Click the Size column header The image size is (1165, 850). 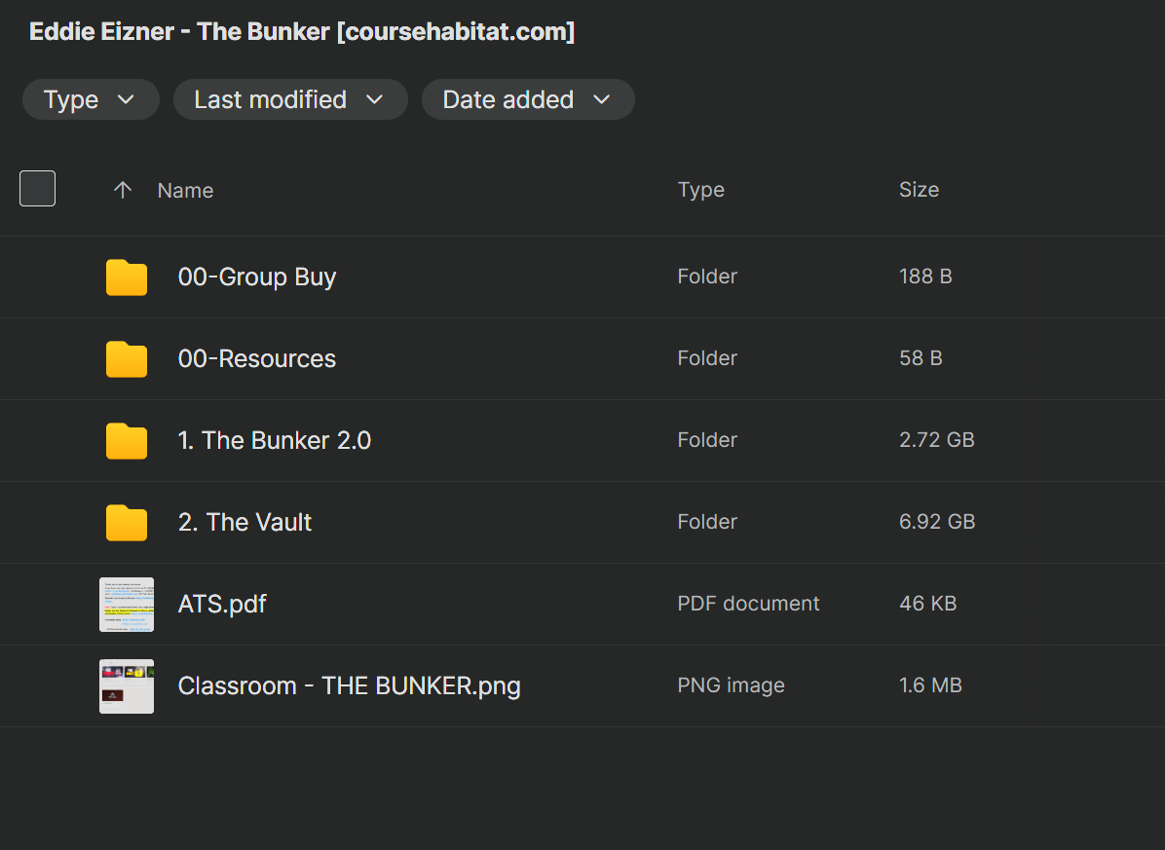click(919, 190)
